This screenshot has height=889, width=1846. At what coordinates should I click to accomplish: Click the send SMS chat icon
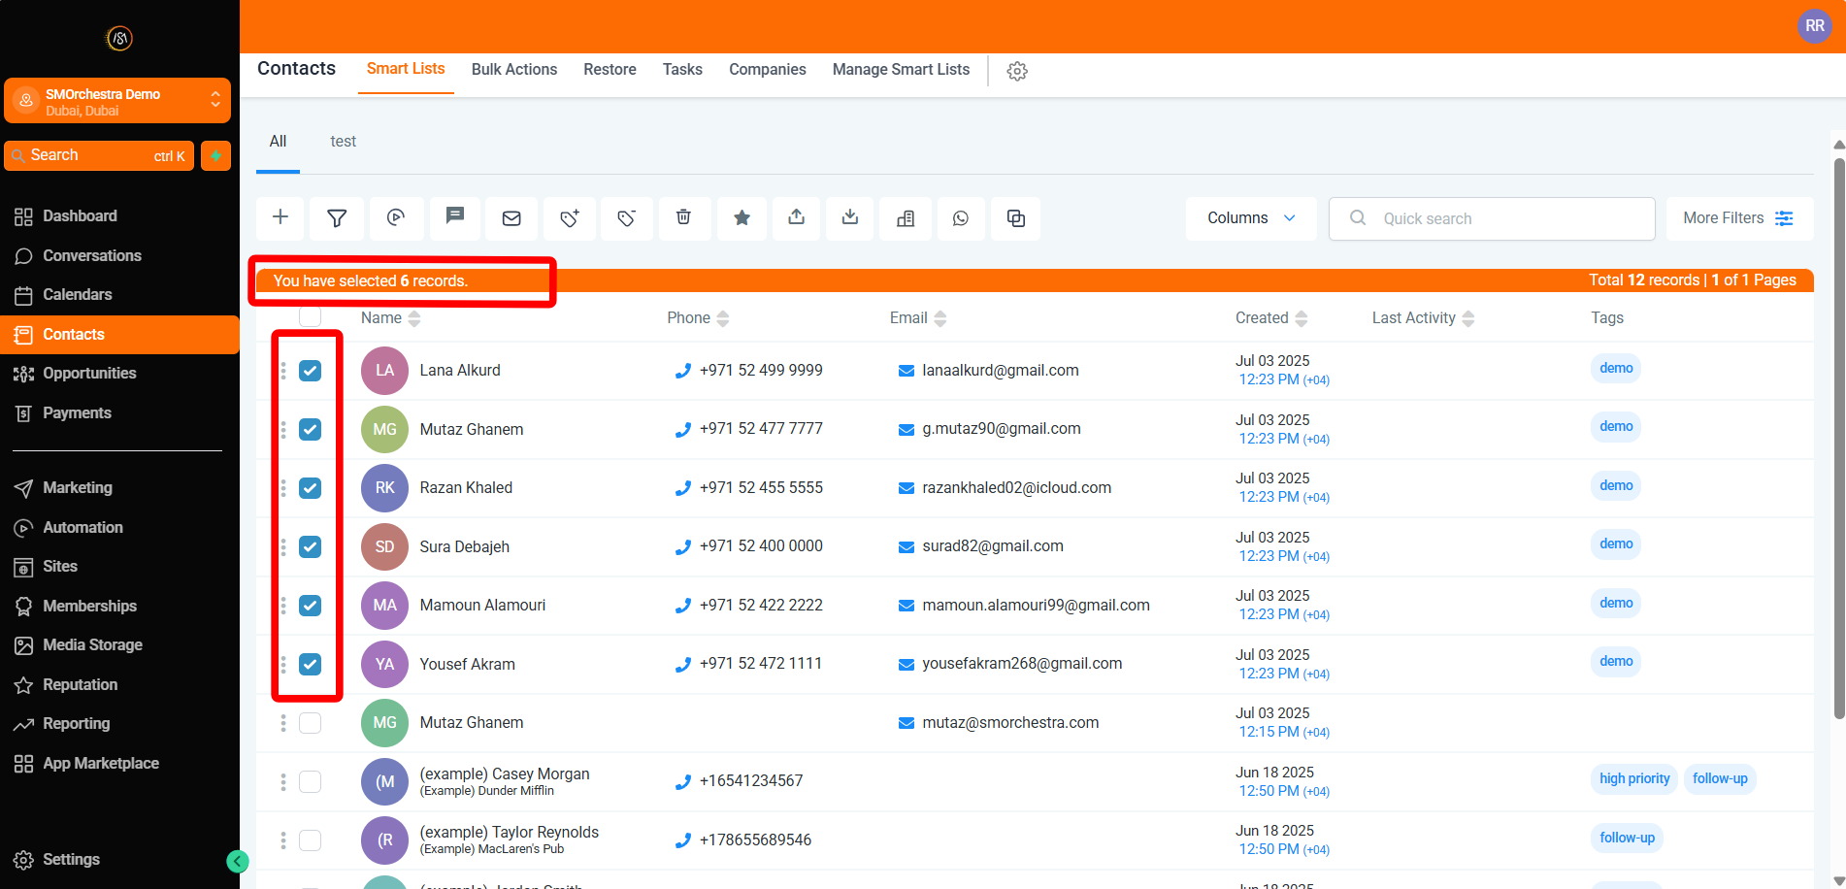(454, 216)
